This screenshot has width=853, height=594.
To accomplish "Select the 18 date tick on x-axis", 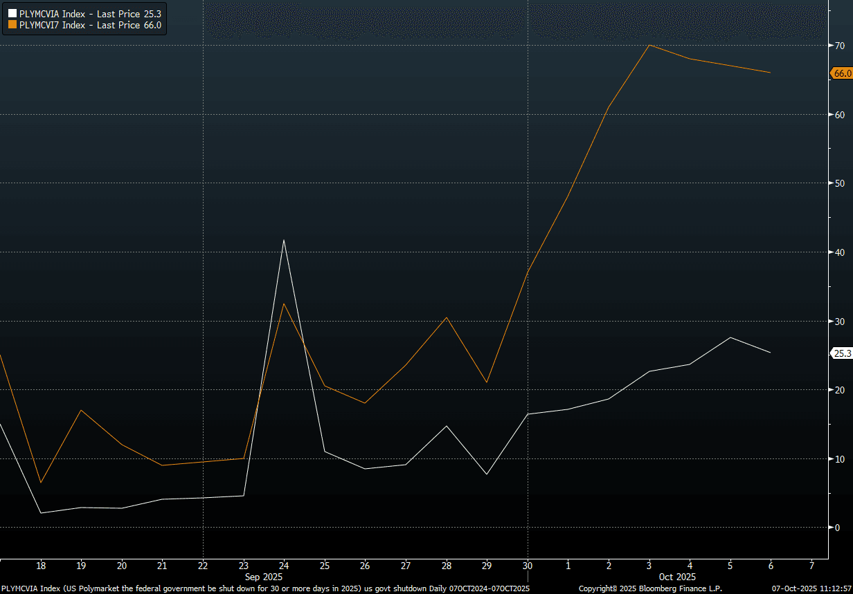I will pos(41,564).
